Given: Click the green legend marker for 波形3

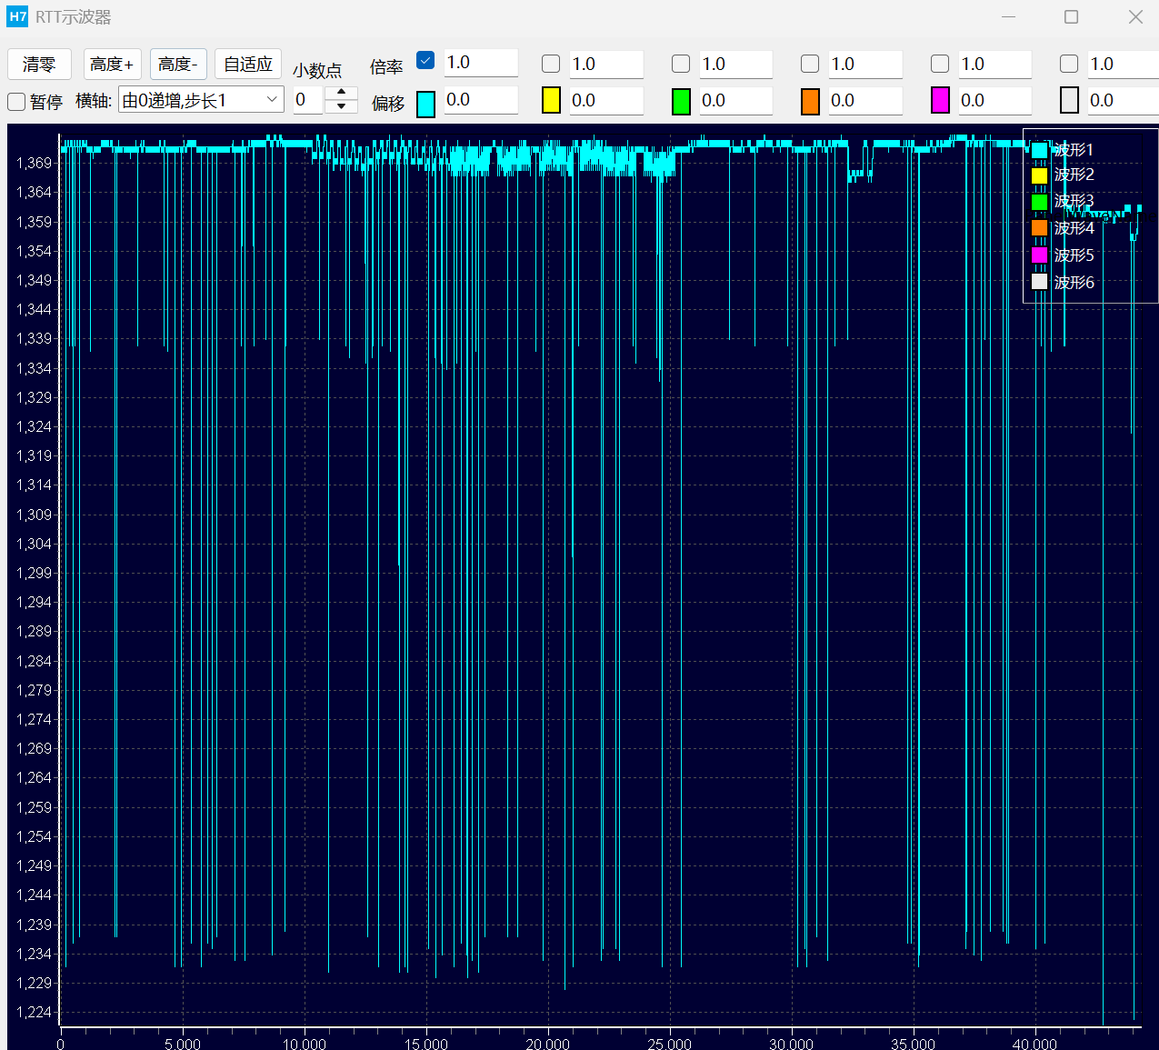Looking at the screenshot, I should 1039,201.
